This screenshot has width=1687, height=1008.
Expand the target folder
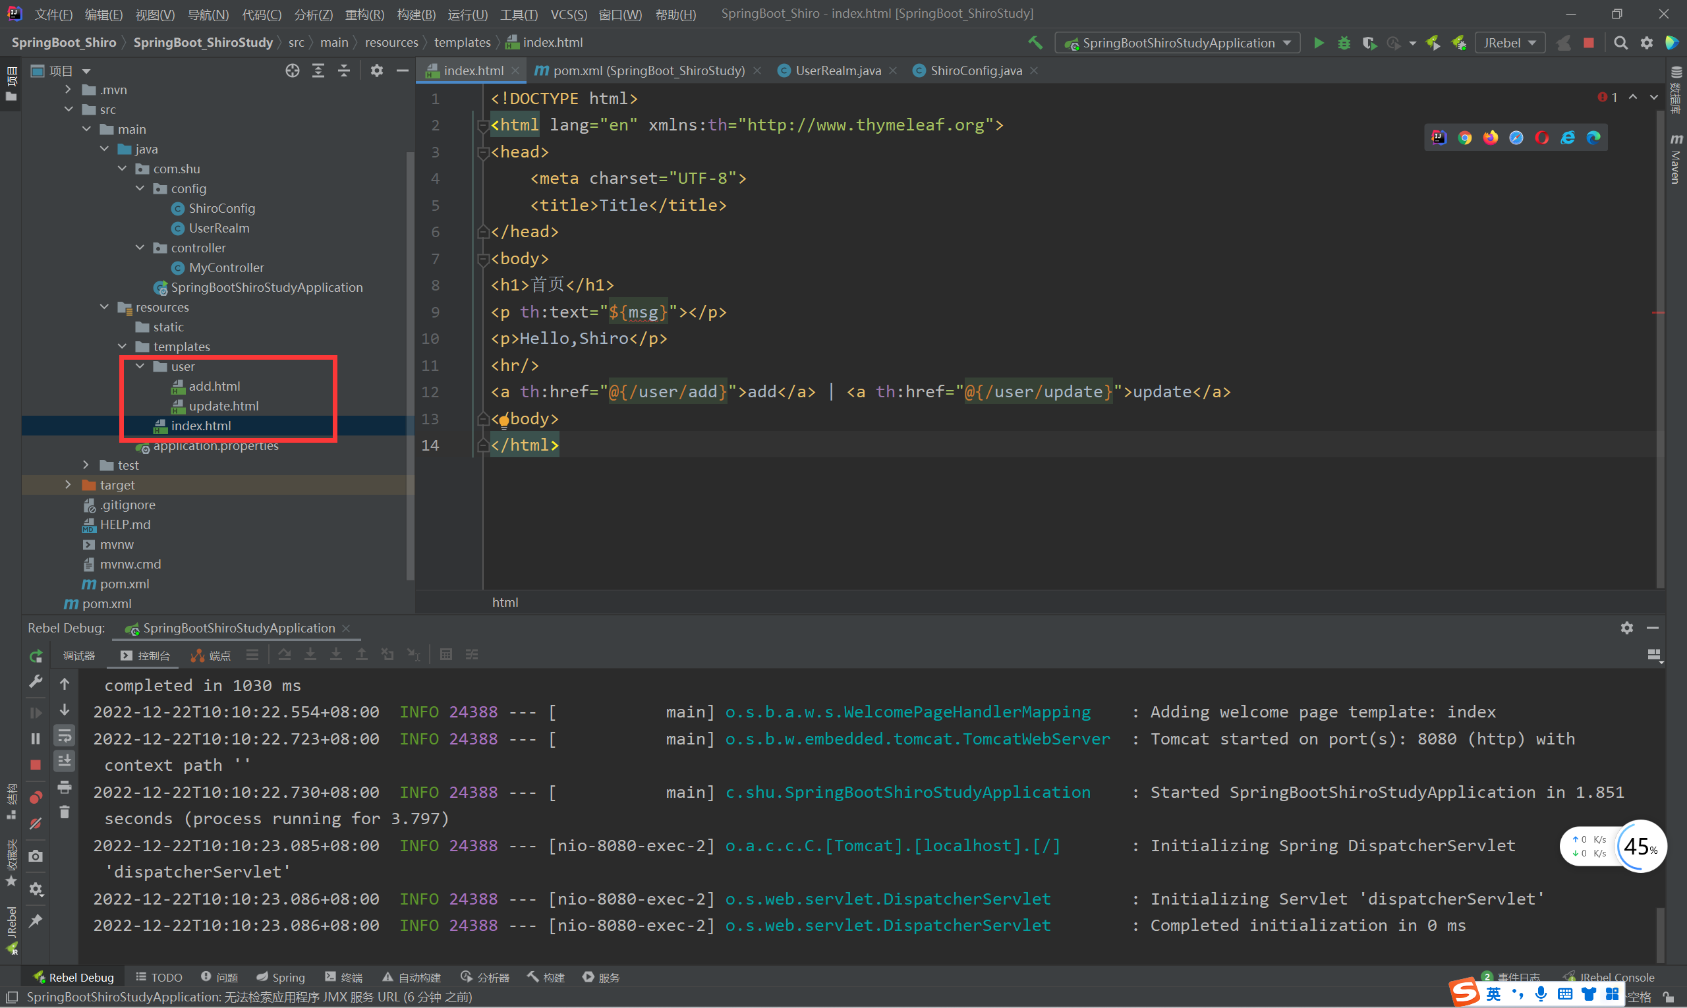point(68,485)
